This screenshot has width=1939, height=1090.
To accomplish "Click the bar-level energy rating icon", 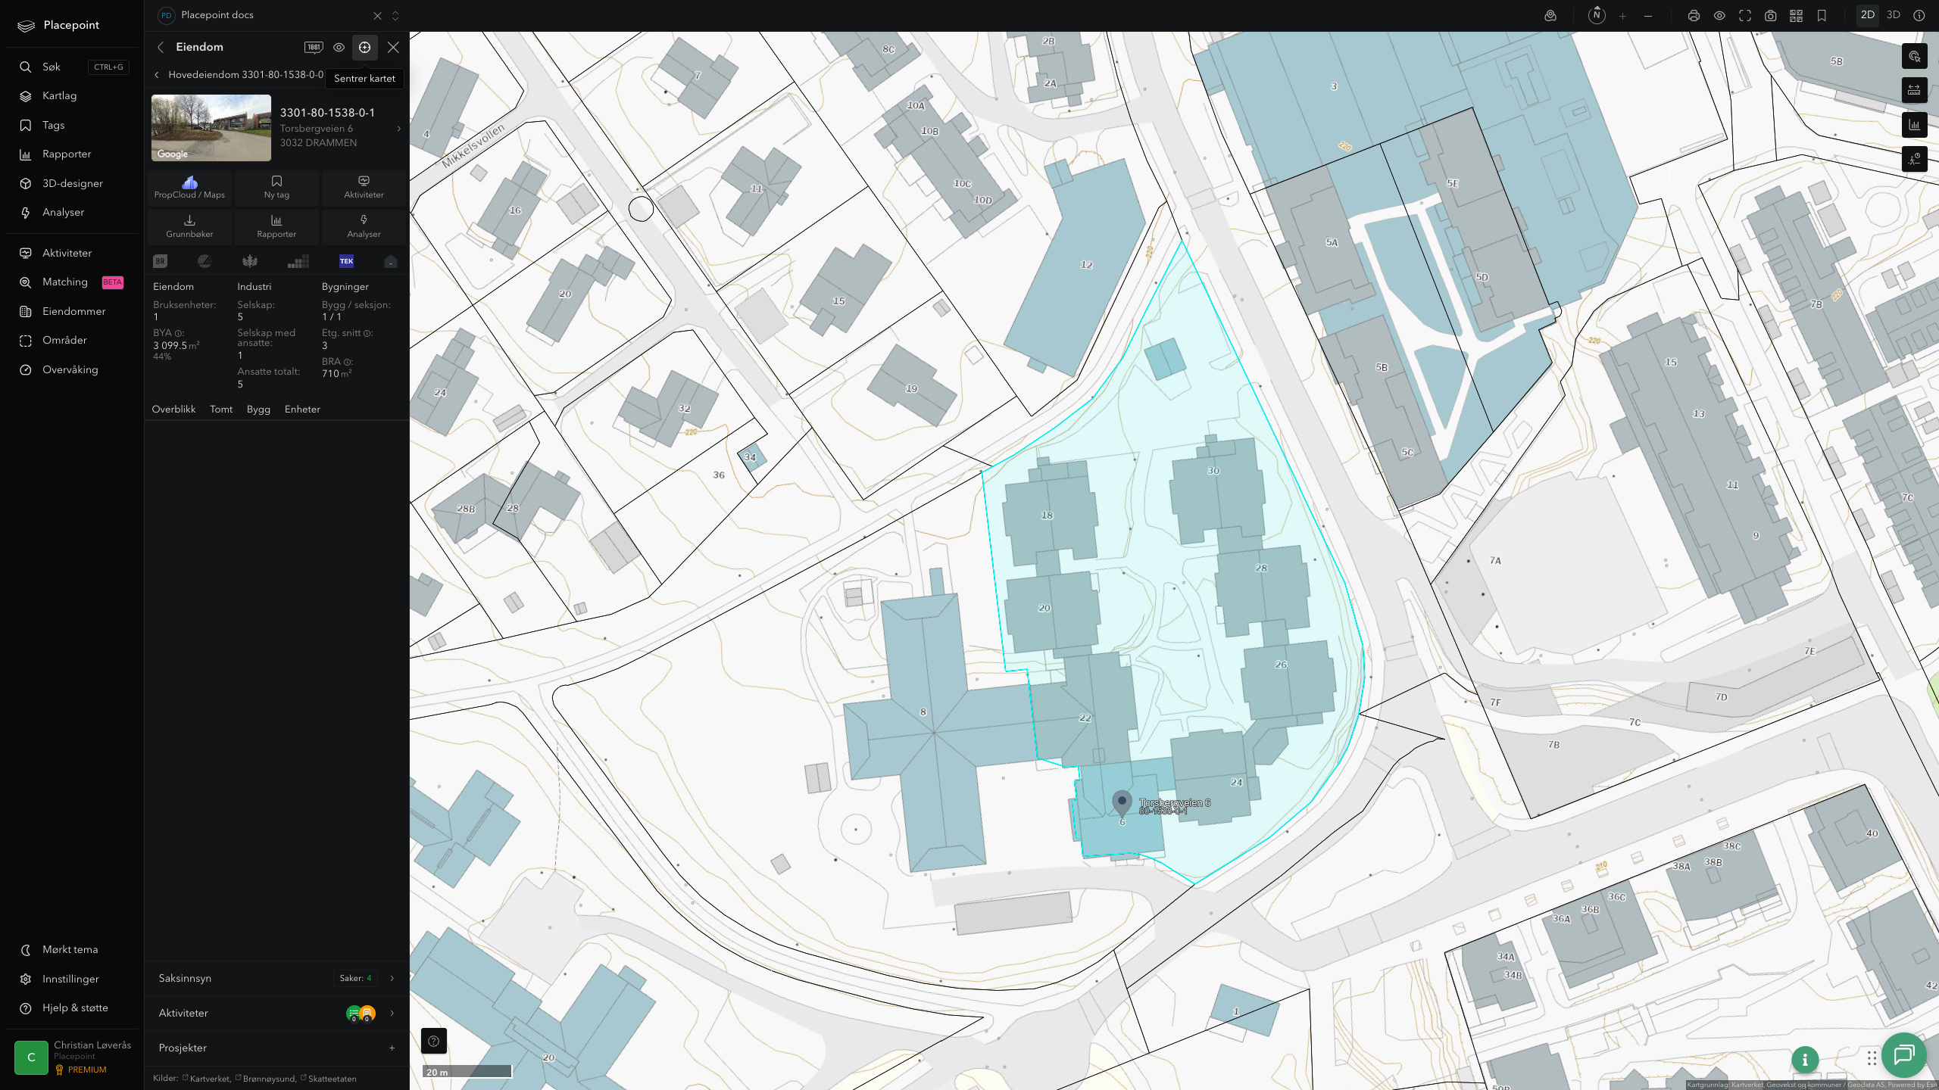I will click(x=298, y=261).
